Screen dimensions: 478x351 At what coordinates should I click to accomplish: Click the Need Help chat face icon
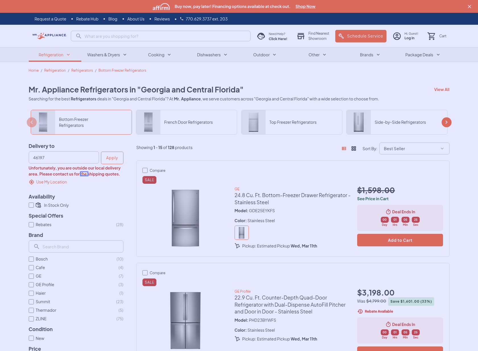(x=261, y=36)
